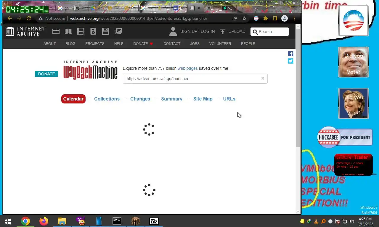Click the LOG IN link
379x227 pixels.
tap(208, 31)
